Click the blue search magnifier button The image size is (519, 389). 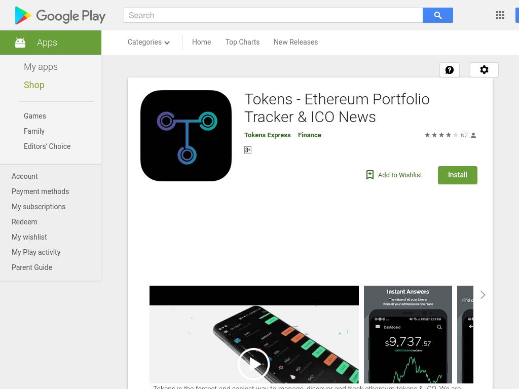pyautogui.click(x=437, y=15)
